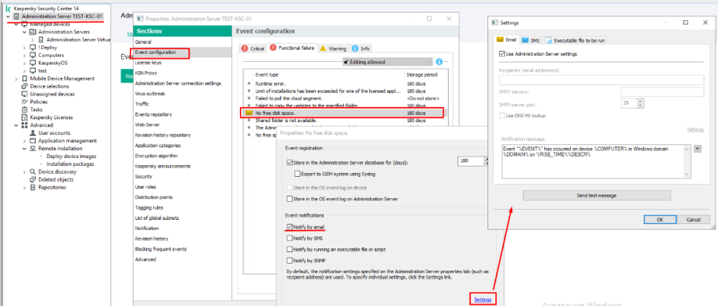Enable Notify by running an executable file
This screenshot has width=718, height=306.
(x=289, y=249)
